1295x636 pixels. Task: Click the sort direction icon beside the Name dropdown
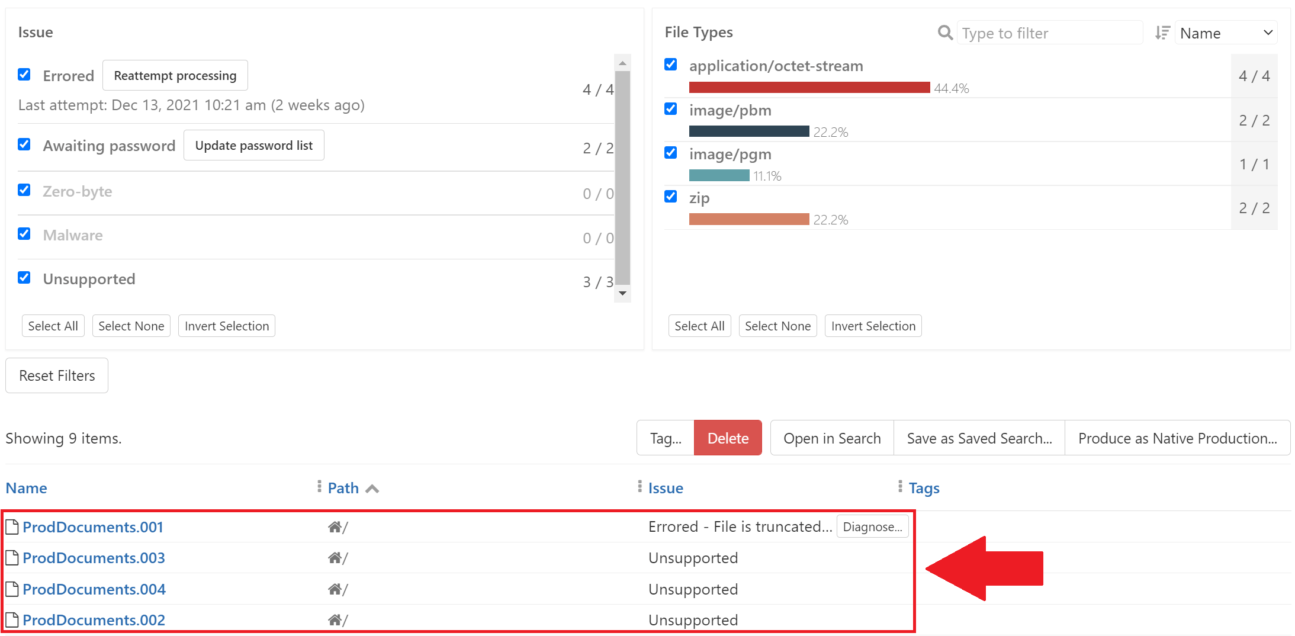pos(1162,33)
